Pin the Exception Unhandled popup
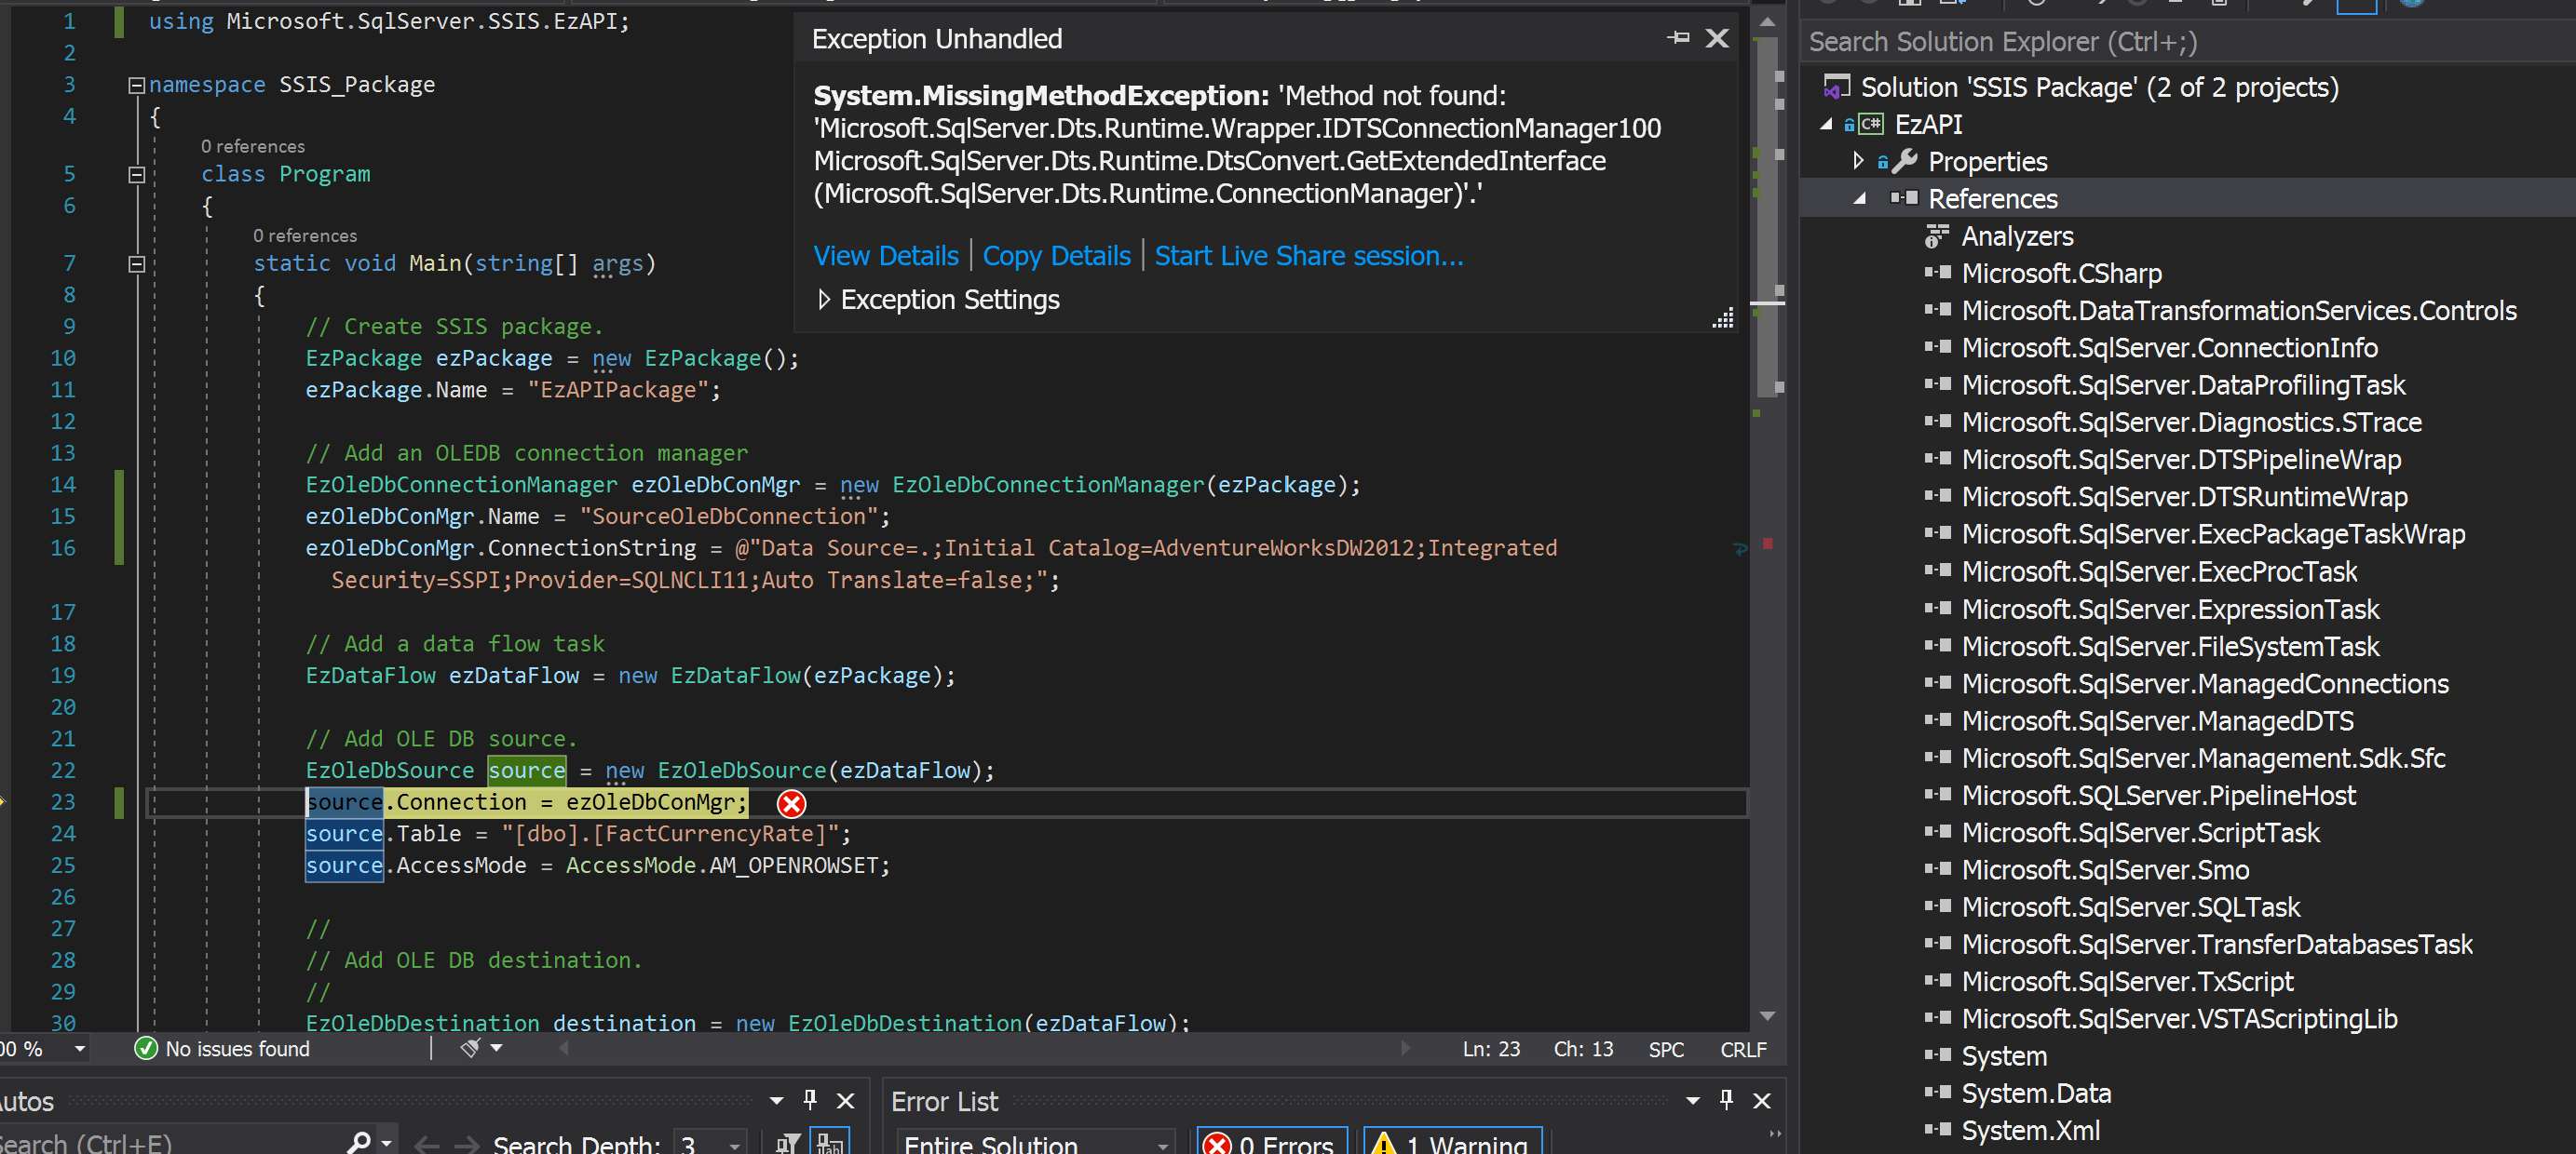Viewport: 2576px width, 1154px height. coord(1678,38)
